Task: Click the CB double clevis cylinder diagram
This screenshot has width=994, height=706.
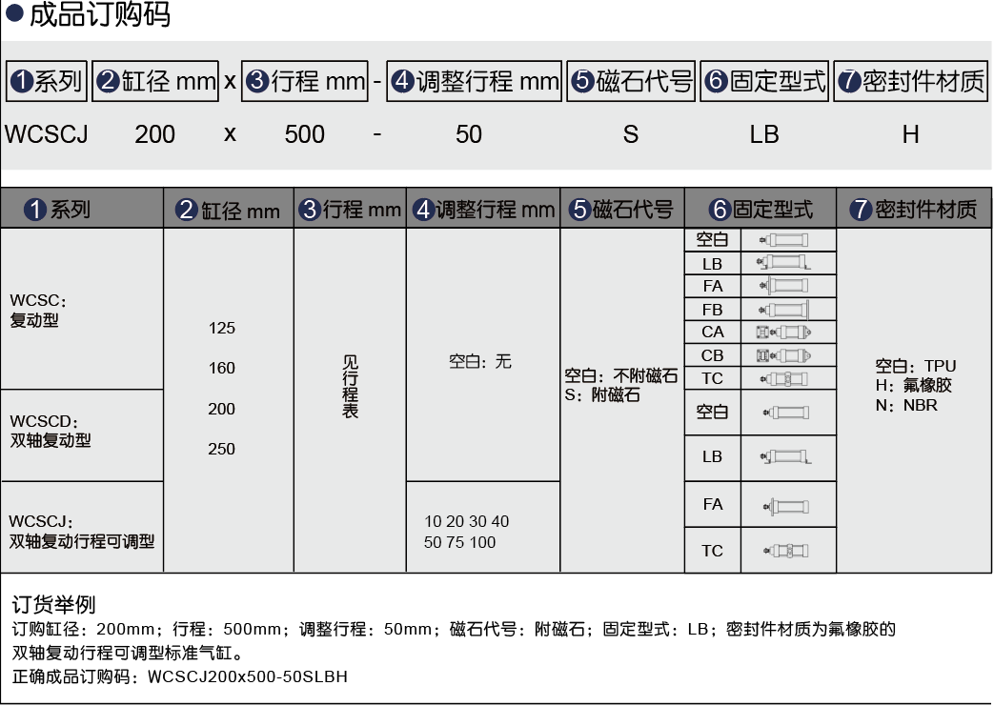Action: (x=783, y=355)
